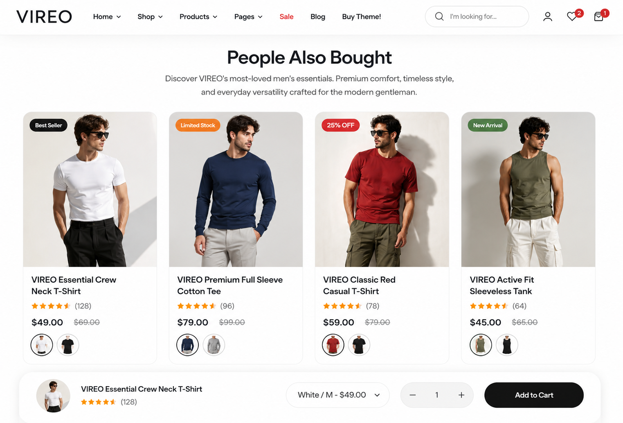The width and height of the screenshot is (623, 423).
Task: Choose olive variant of Sleeveless Tank
Action: [481, 345]
